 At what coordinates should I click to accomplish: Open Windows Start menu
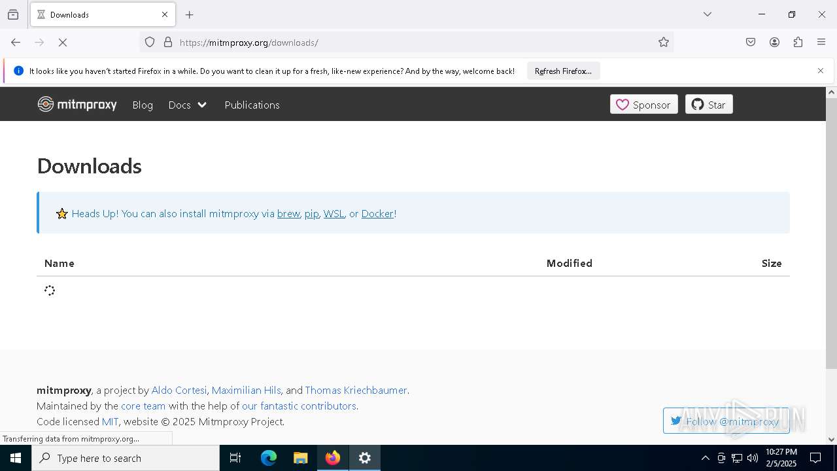coord(16,458)
